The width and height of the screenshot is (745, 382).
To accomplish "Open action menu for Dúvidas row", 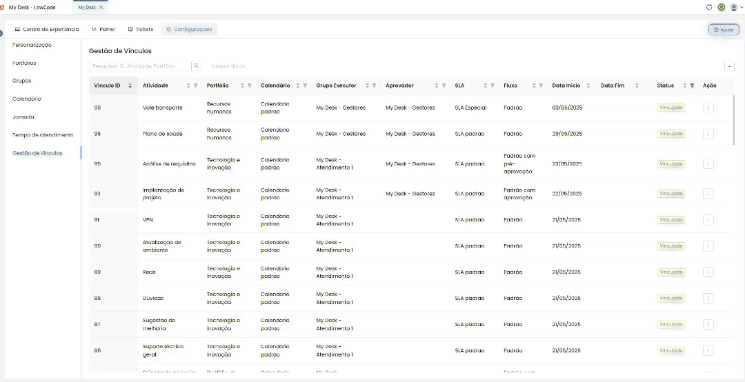I will click(708, 299).
